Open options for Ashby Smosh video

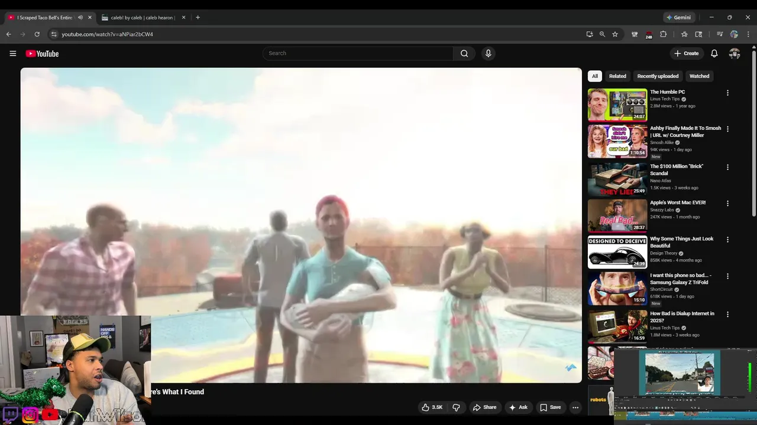click(x=727, y=129)
